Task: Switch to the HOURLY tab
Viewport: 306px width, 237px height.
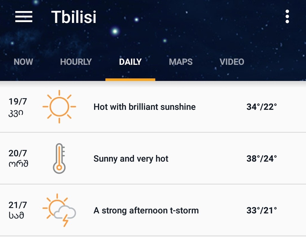Action: pos(76,62)
